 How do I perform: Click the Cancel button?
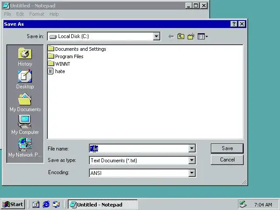click(x=227, y=160)
